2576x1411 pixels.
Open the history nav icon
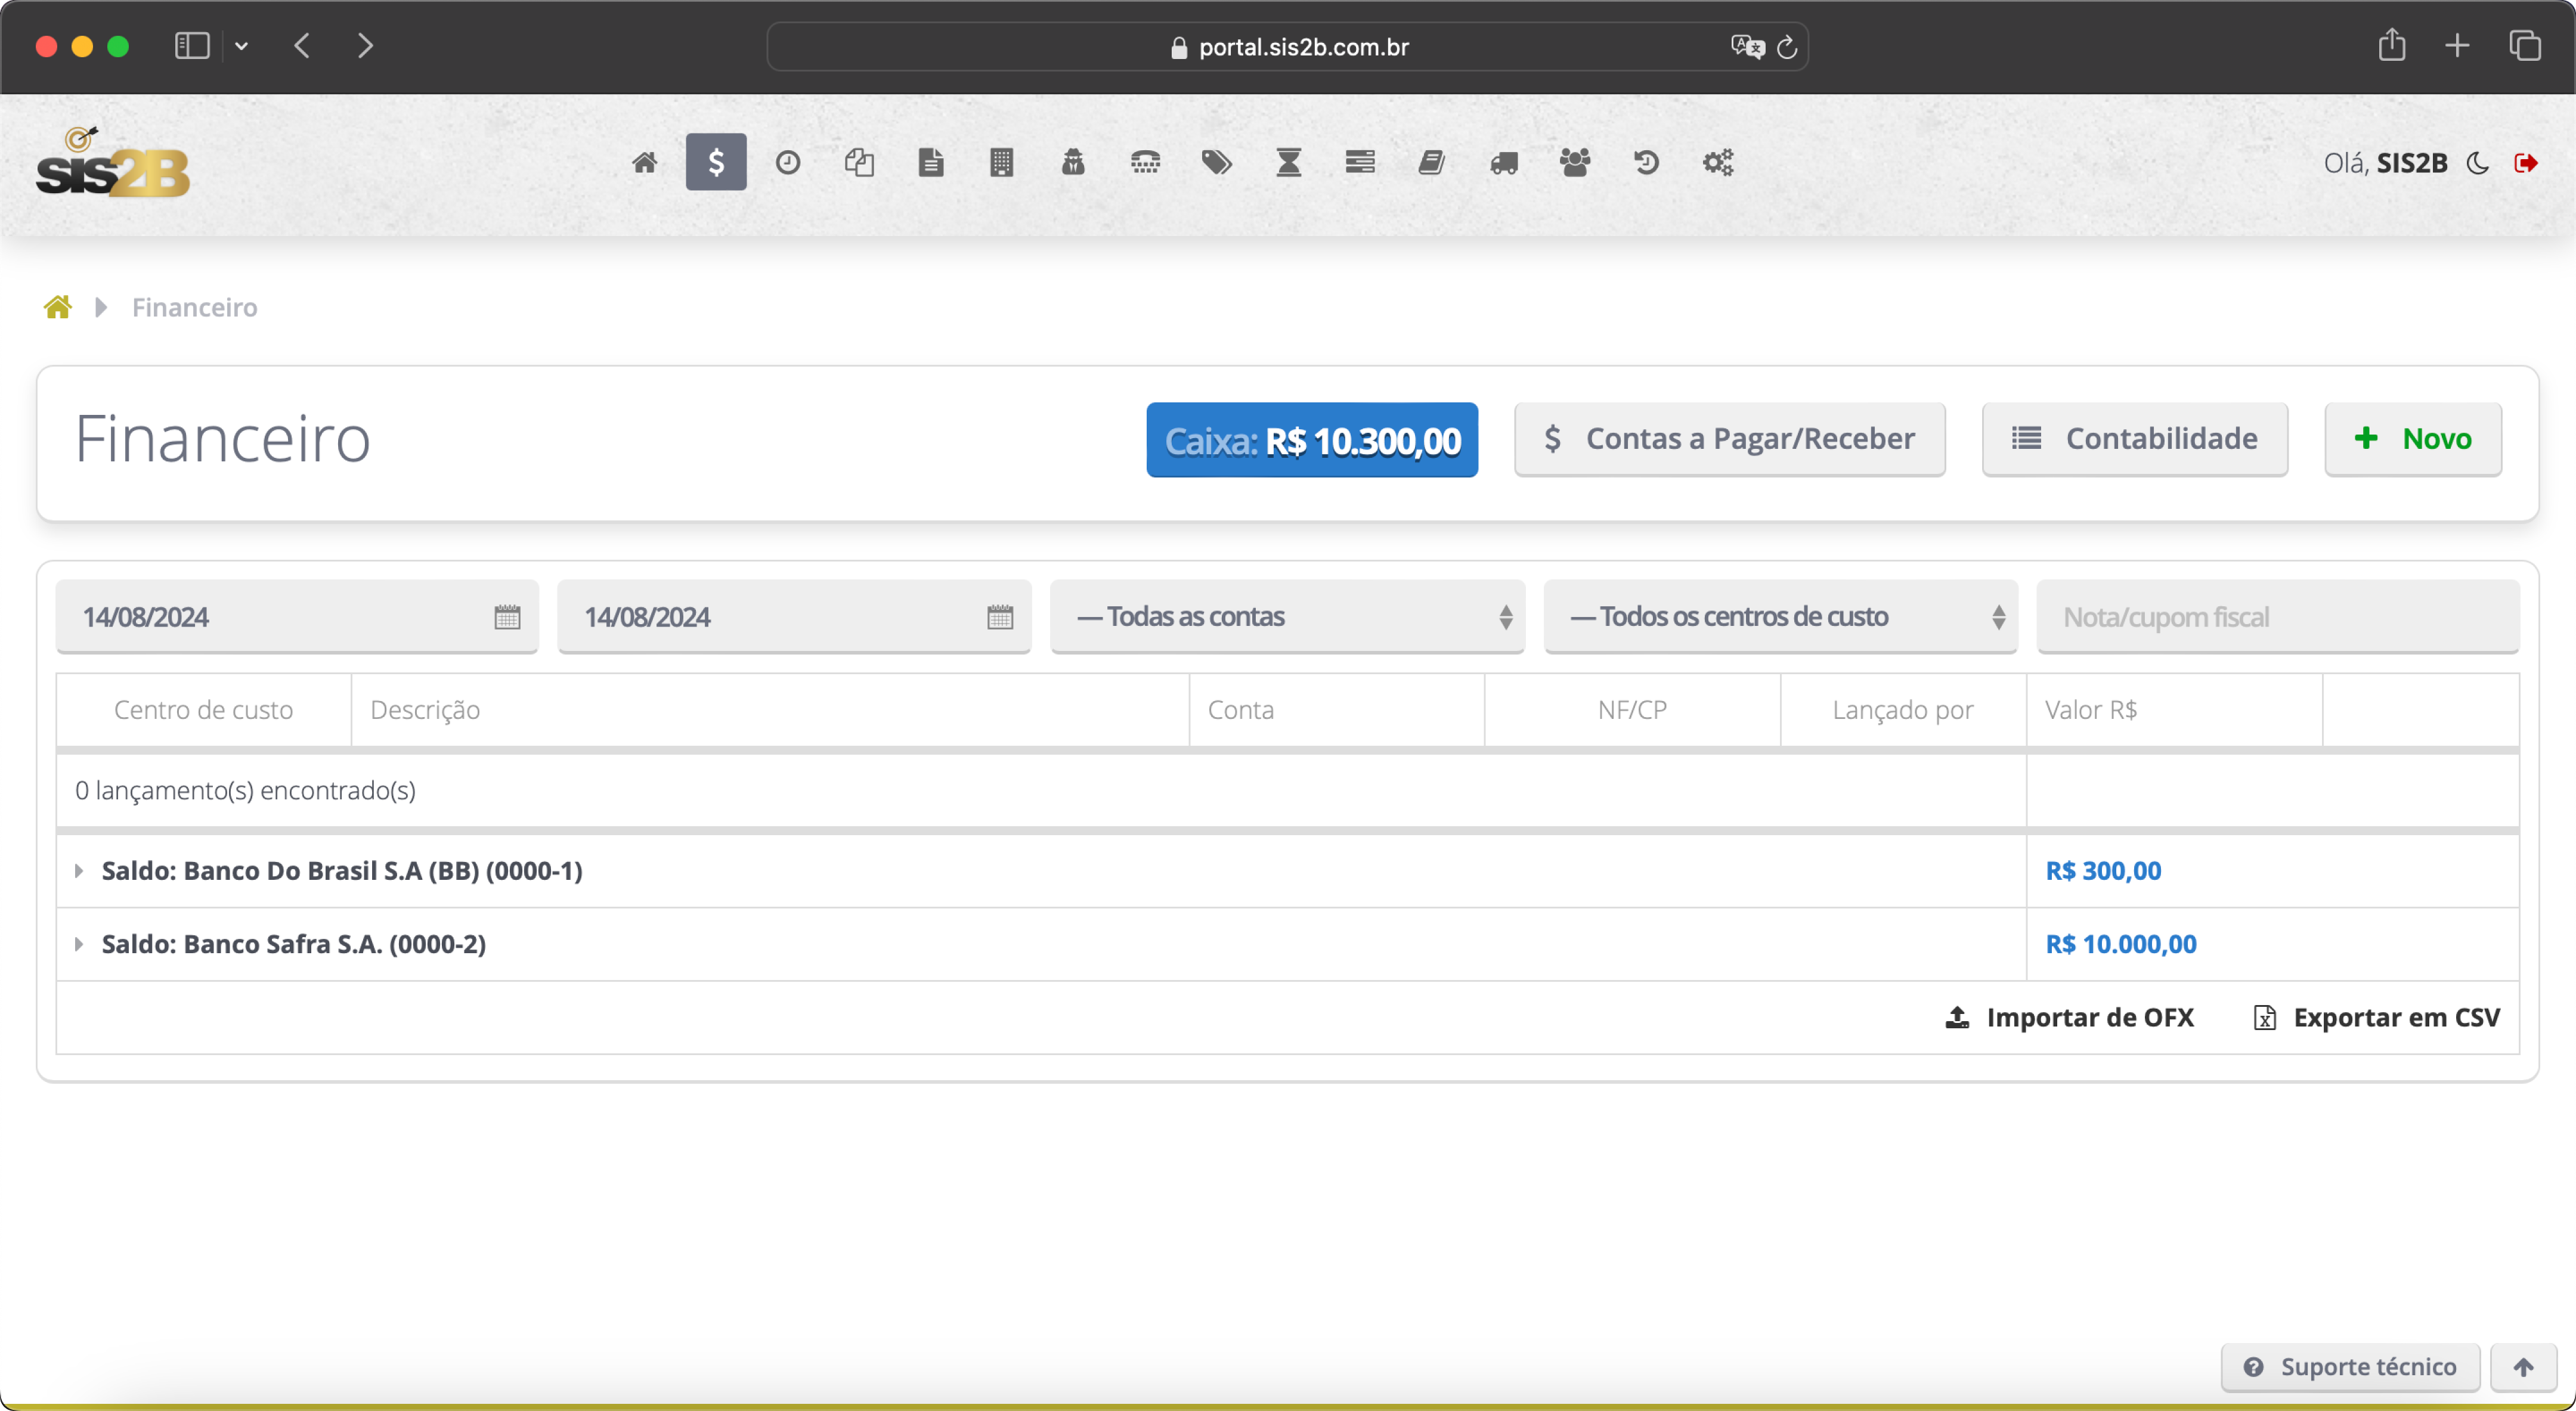1646,162
